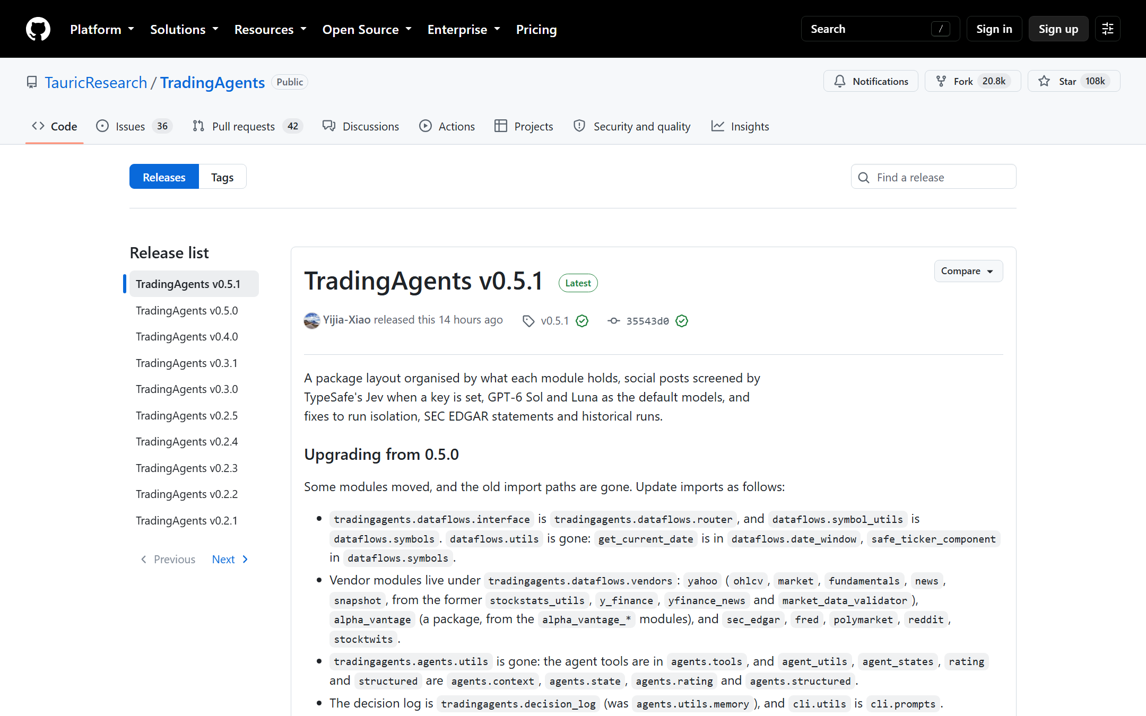The height and width of the screenshot is (716, 1146).
Task: Select TradingAgents v0.3.0 in release list
Action: (x=194, y=389)
